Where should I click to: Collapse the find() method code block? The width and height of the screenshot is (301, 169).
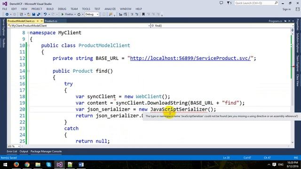click(28, 71)
